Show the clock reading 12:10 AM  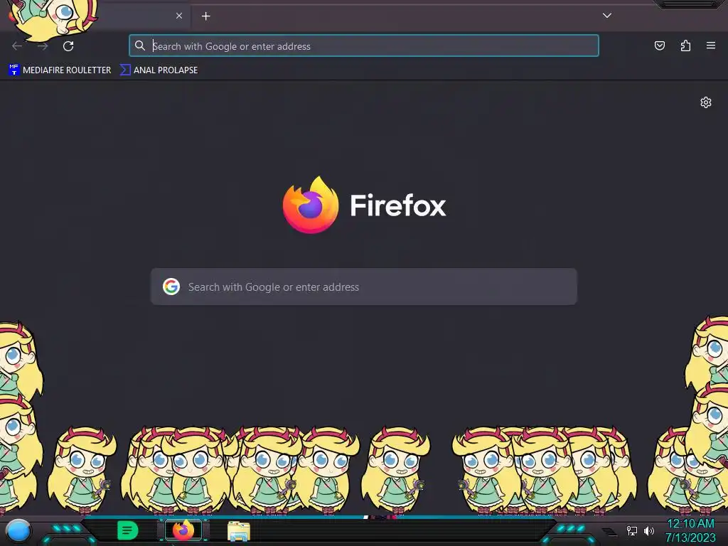tap(690, 524)
